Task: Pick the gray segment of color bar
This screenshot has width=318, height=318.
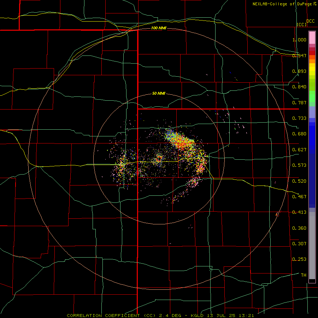Action: [312, 246]
